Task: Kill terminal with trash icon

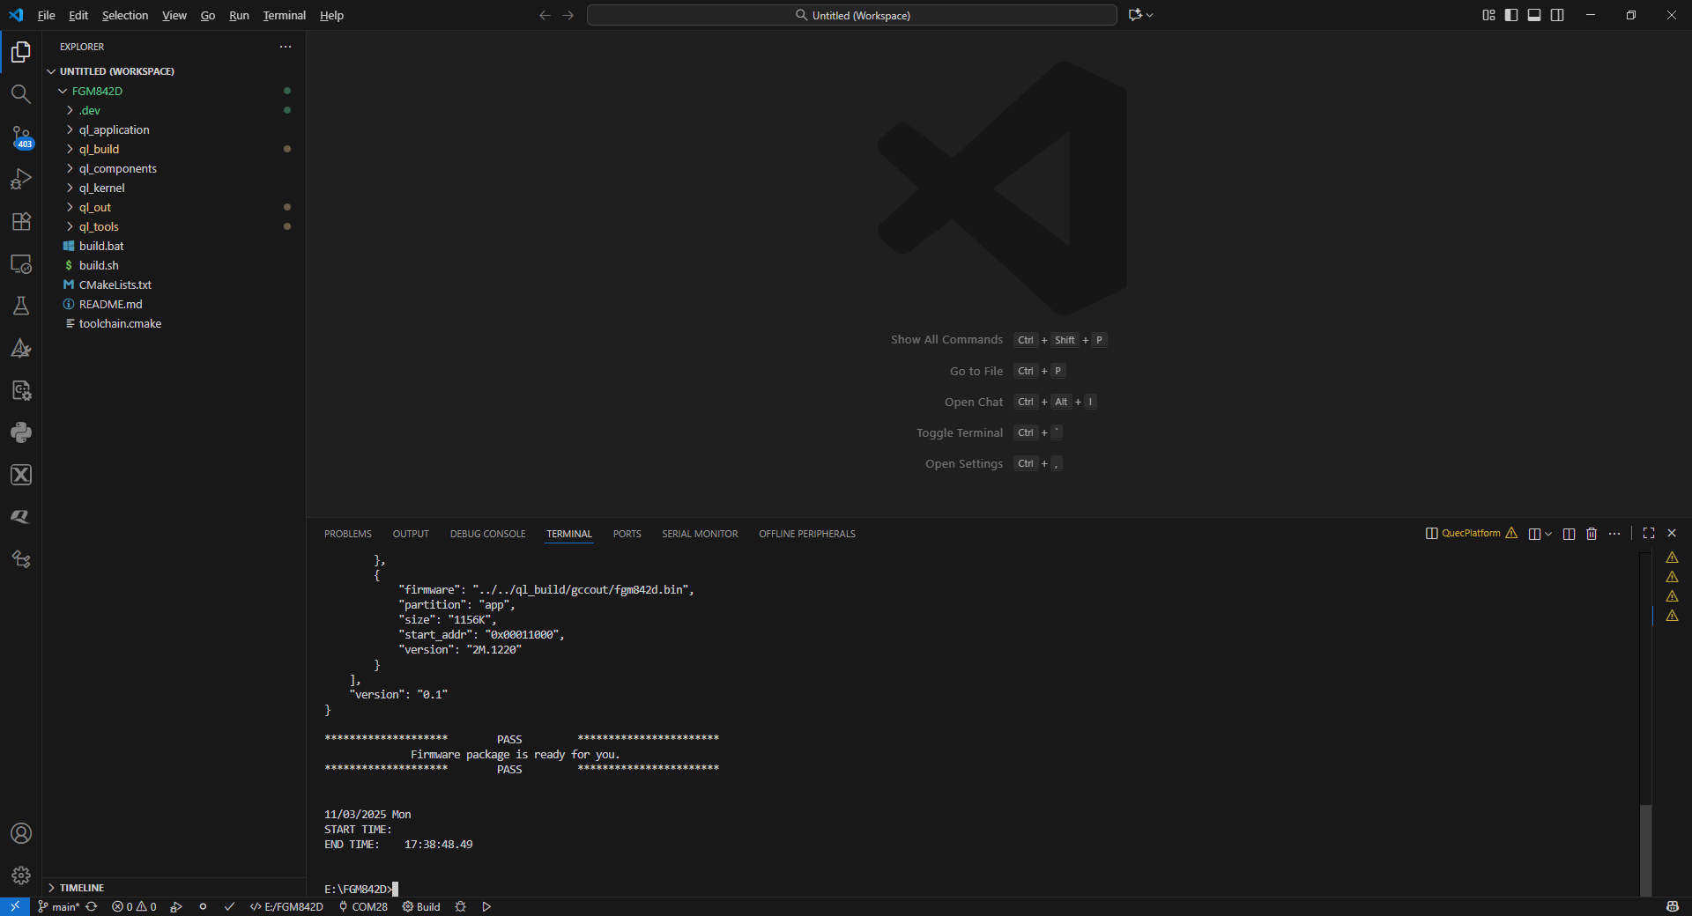Action: click(x=1592, y=534)
